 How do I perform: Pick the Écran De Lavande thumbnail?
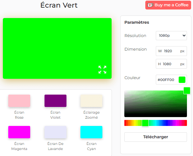pyautogui.click(x=55, y=132)
